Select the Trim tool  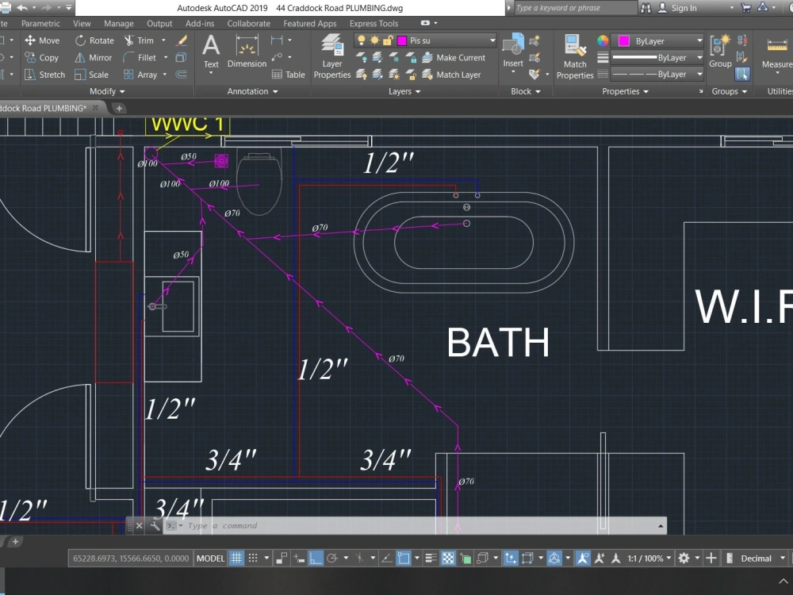pos(144,40)
